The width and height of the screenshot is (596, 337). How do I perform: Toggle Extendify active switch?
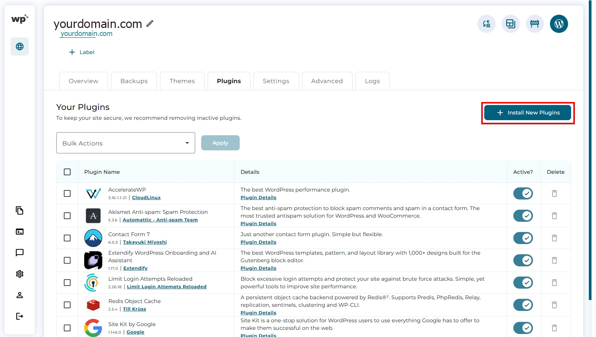(523, 260)
